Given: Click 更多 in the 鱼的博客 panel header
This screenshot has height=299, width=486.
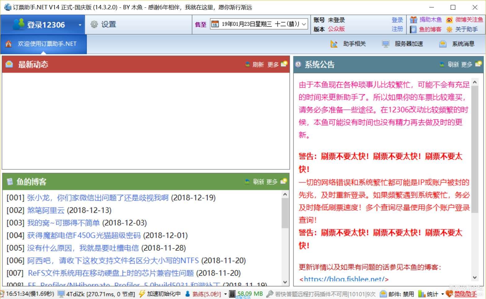Looking at the screenshot, I should click(272, 182).
